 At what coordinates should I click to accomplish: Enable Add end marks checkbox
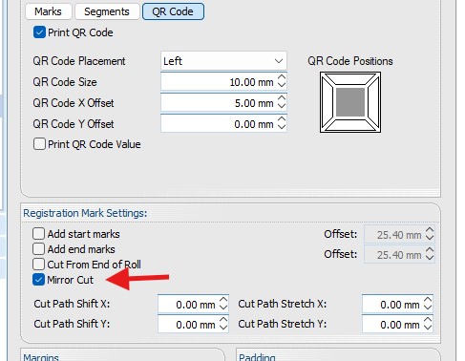pos(38,248)
